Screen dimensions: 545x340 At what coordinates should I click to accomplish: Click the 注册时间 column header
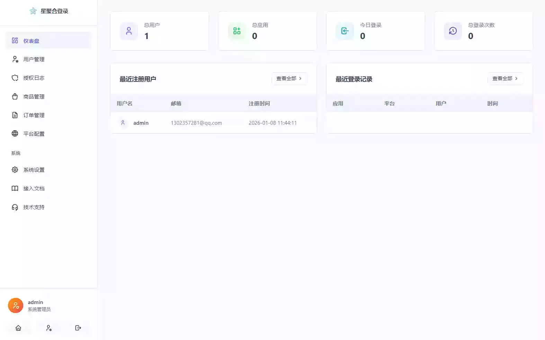coord(259,103)
